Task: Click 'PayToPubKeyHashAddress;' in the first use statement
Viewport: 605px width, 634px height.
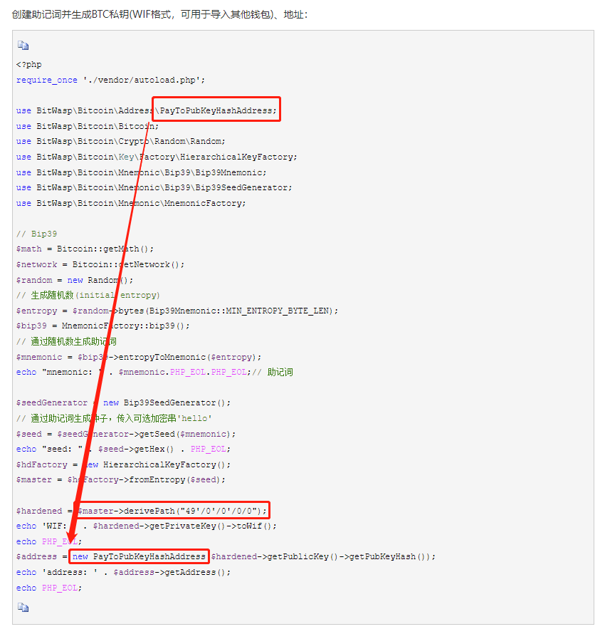Action: point(219,111)
